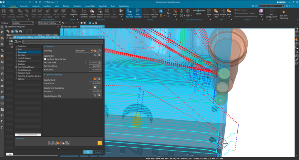
Task: Toggle display eye for Specify Check
Action: tap(99, 79)
